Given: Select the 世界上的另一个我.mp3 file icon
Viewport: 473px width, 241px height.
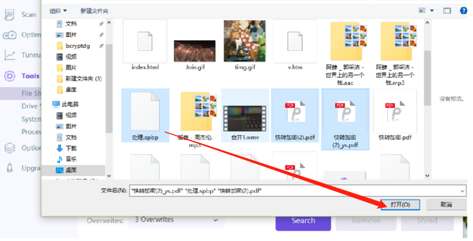Looking at the screenshot, I should pyautogui.click(x=398, y=42).
